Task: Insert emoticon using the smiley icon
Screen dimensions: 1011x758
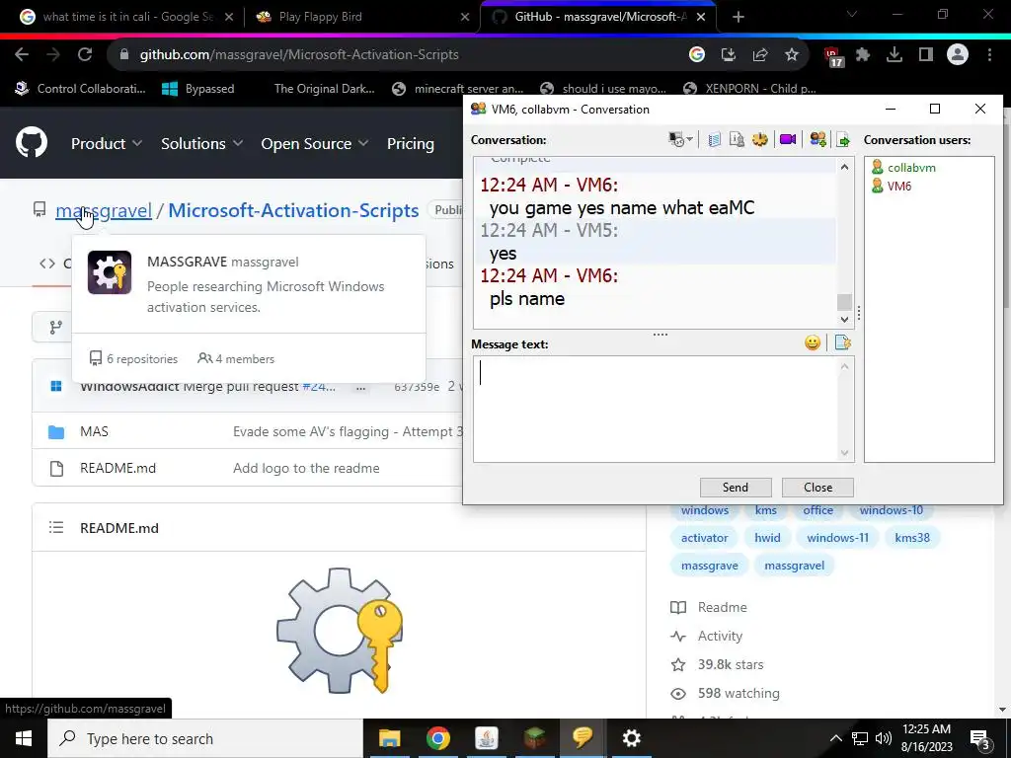Action: coord(813,342)
